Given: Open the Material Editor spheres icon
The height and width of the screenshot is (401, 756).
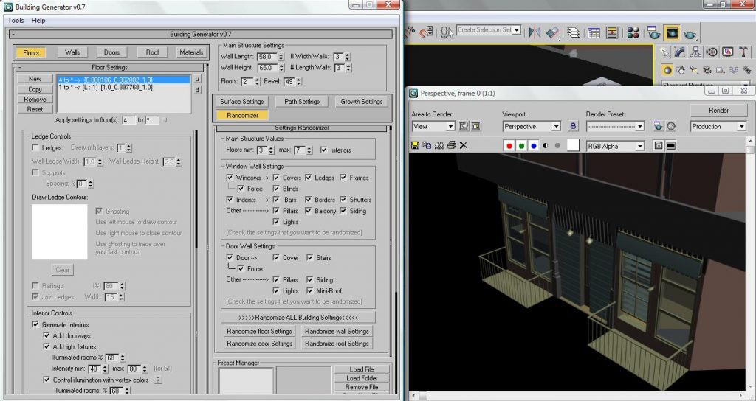Looking at the screenshot, I should pos(633,32).
